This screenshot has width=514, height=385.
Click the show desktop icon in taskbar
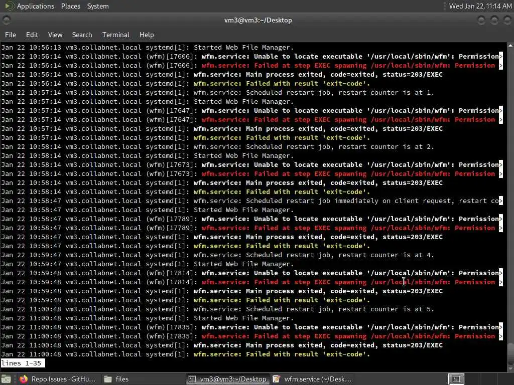pos(6,379)
